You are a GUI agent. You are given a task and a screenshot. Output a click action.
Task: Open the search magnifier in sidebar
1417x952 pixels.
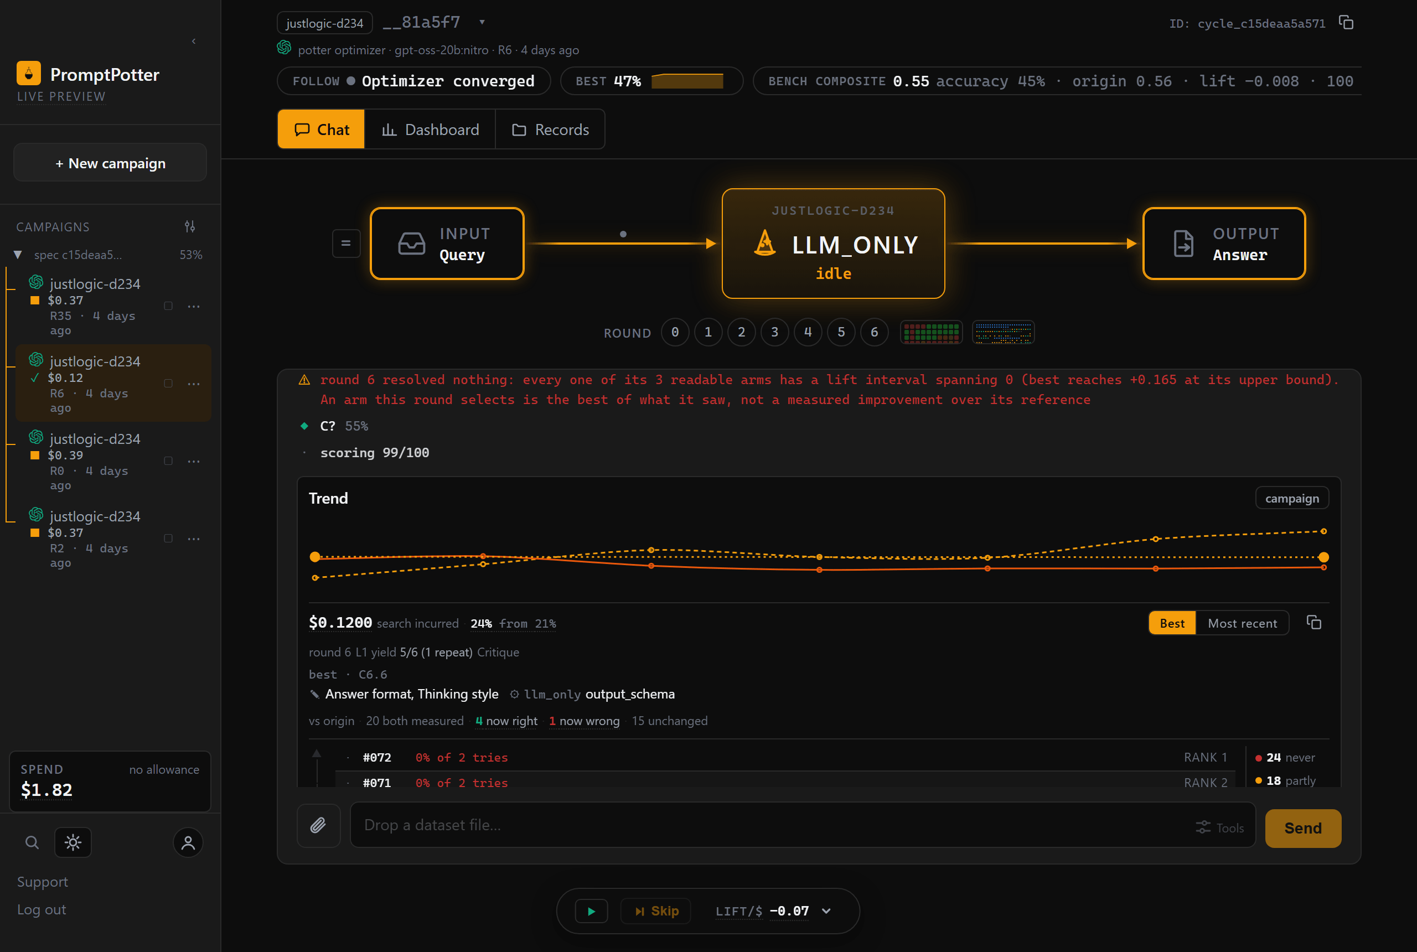pos(32,842)
